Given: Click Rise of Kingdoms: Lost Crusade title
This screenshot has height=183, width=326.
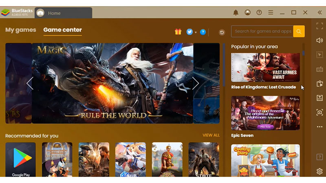Looking at the screenshot, I should click(x=263, y=87).
